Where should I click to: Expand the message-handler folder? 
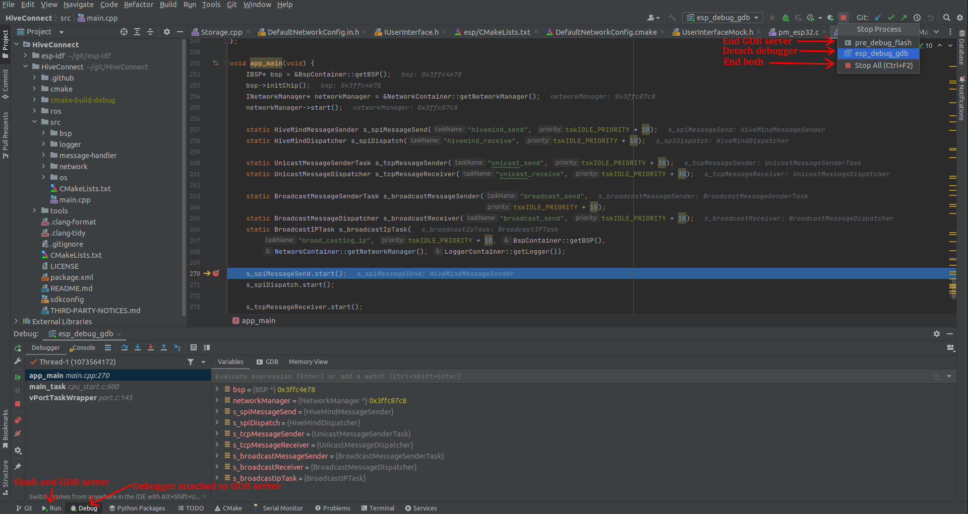(x=43, y=155)
